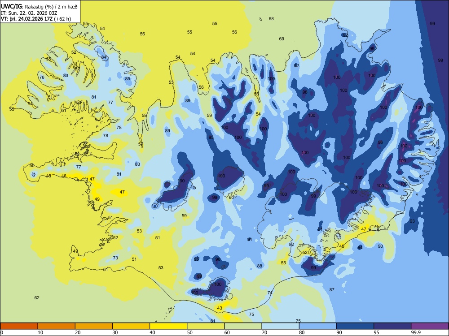Image resolution: width=449 pixels, height=336 pixels.
Task: Click the '68' value over the northern sea
Action: point(271,18)
